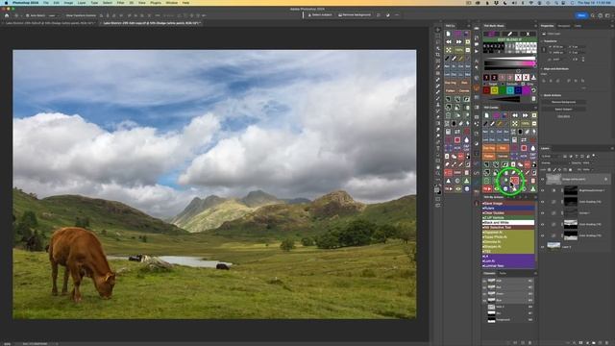Toggle visibility of the Red channel
Image resolution: width=615 pixels, height=346 pixels.
click(x=484, y=287)
